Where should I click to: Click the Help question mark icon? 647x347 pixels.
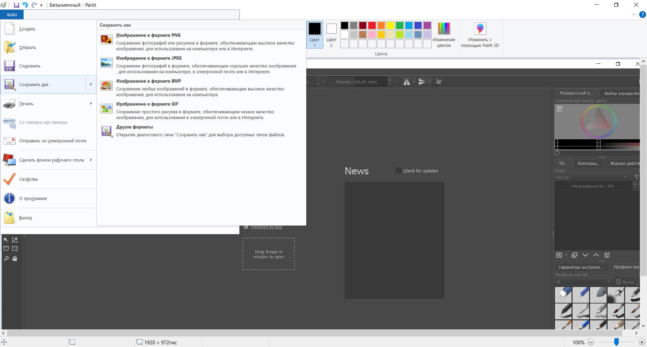click(643, 15)
